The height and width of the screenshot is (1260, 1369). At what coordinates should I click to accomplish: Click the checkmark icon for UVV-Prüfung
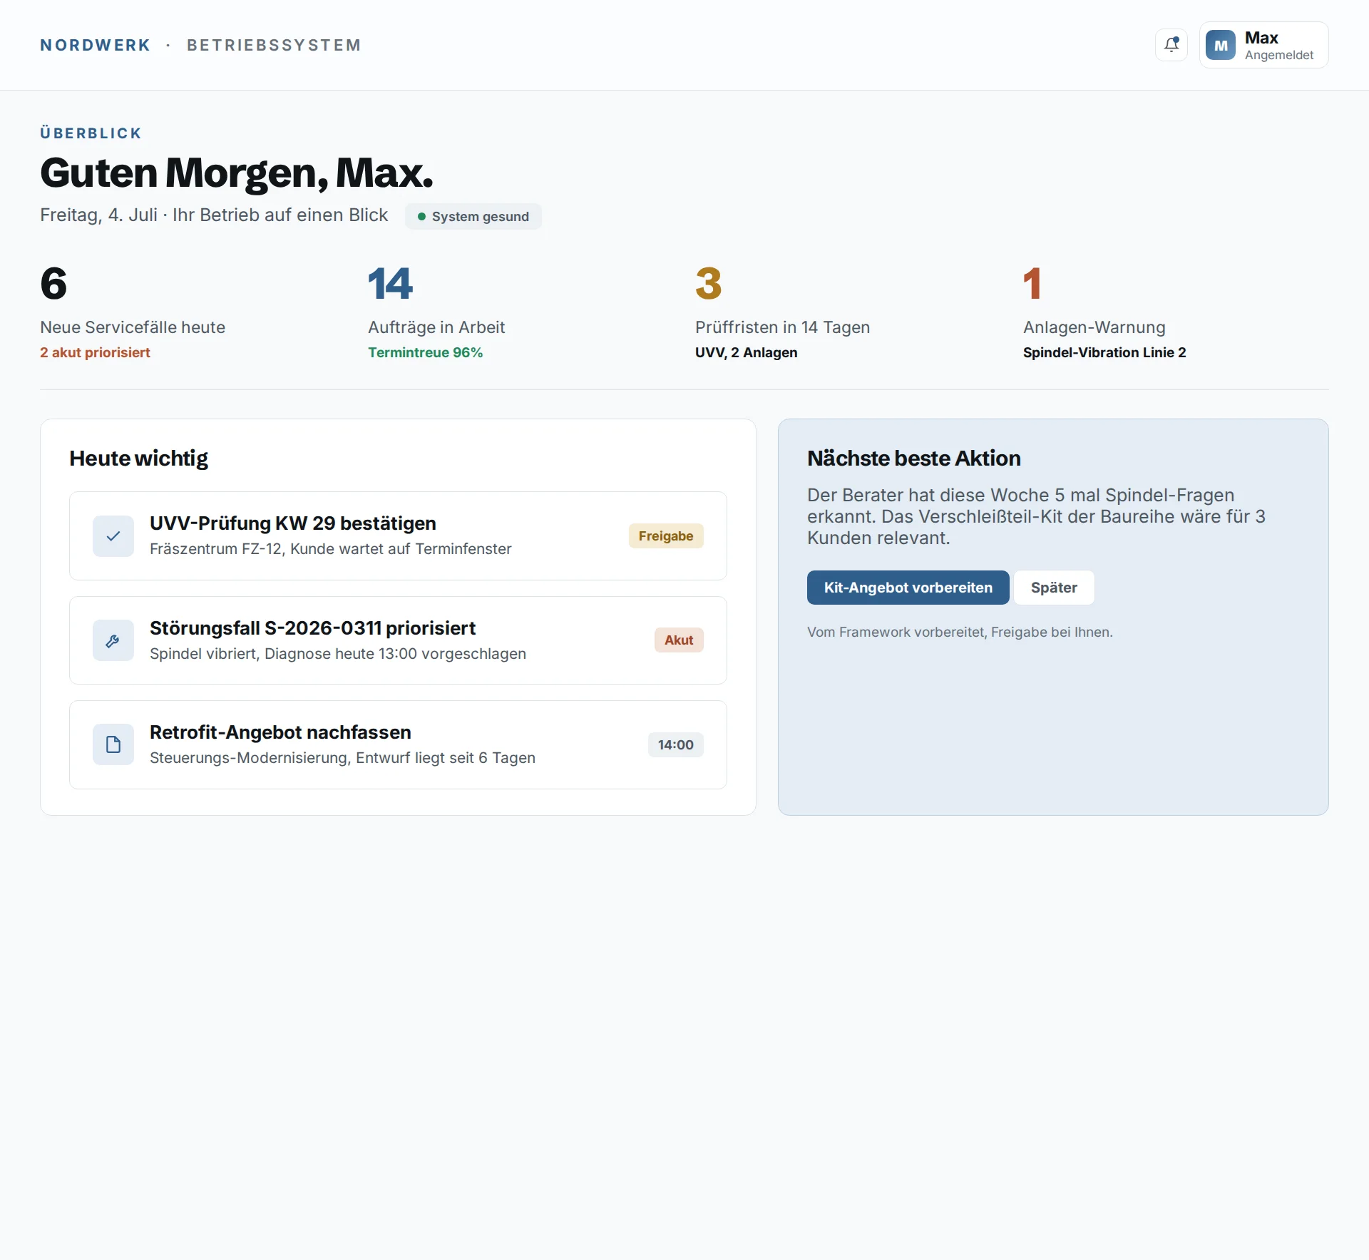(x=113, y=536)
